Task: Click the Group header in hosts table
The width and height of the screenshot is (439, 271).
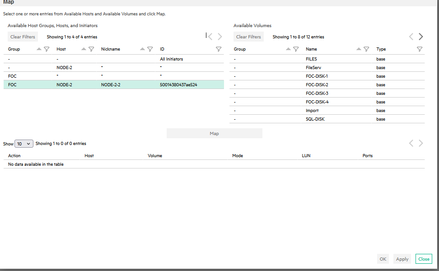Action: click(x=14, y=49)
